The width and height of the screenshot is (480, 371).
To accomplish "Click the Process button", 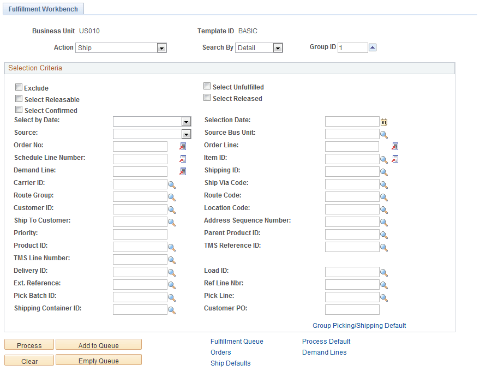I will click(28, 345).
